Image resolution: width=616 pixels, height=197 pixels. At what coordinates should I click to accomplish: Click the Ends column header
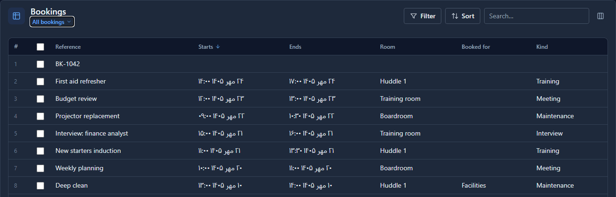[295, 47]
